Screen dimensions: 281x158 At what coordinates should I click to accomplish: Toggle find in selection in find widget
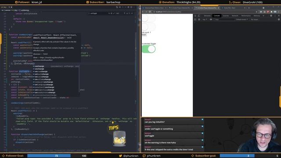point(130,13)
